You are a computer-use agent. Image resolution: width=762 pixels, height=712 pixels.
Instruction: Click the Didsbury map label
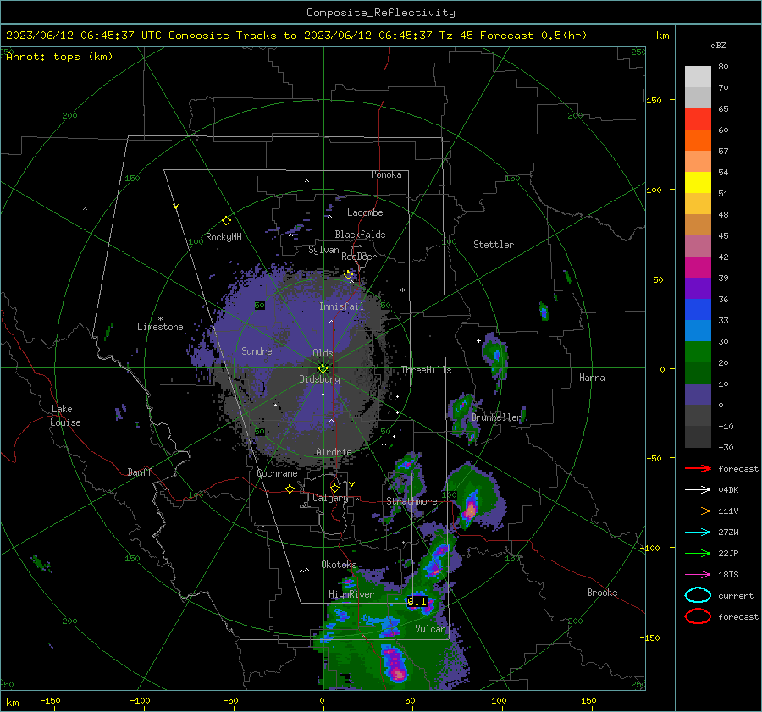(x=320, y=379)
